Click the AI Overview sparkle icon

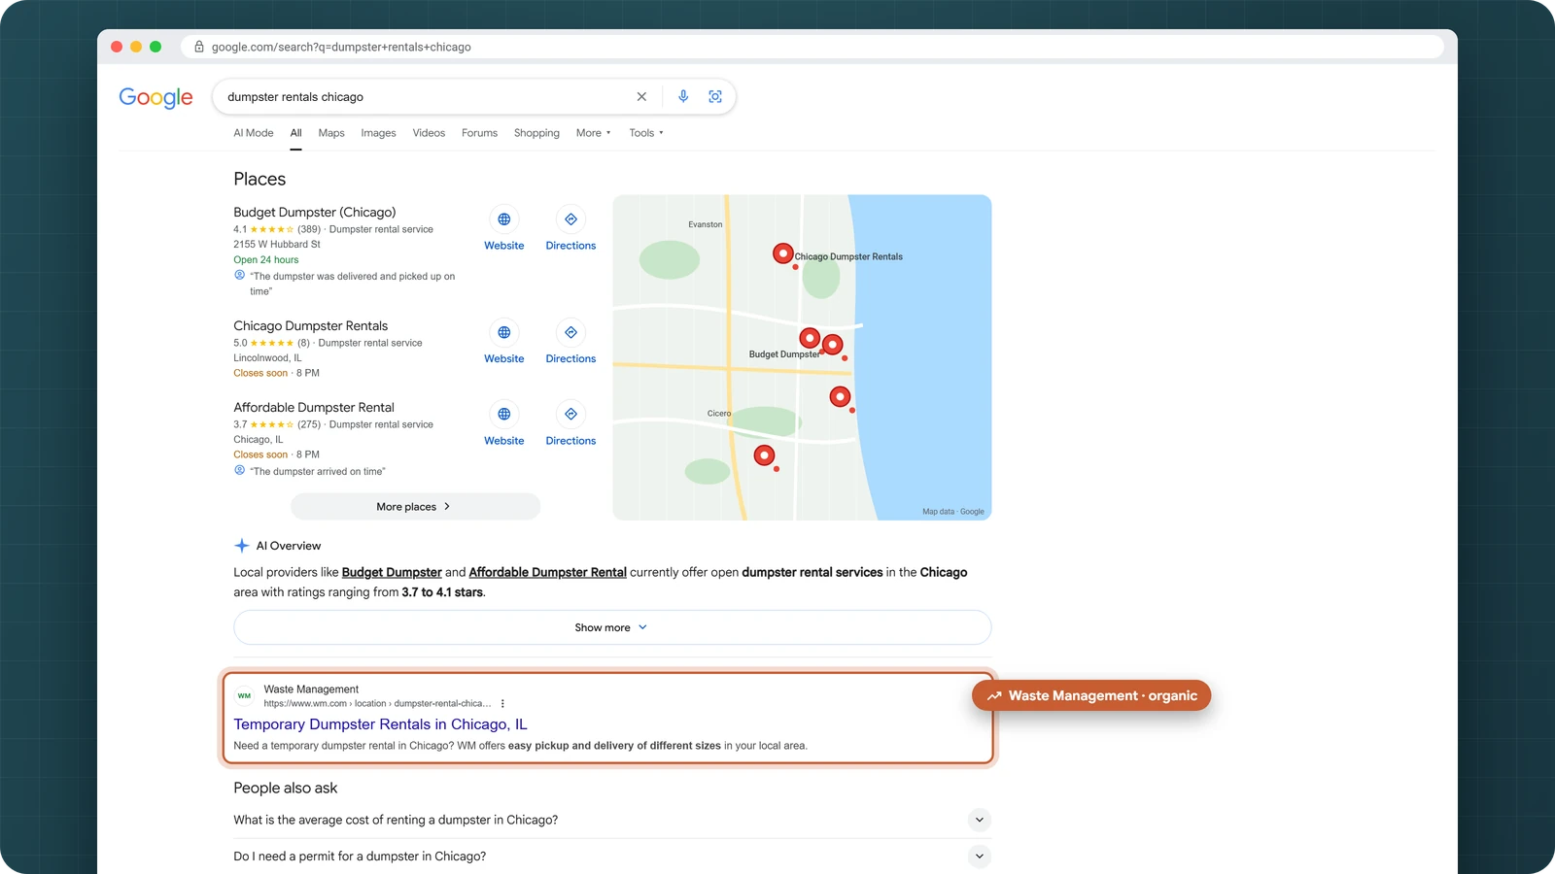pos(242,546)
